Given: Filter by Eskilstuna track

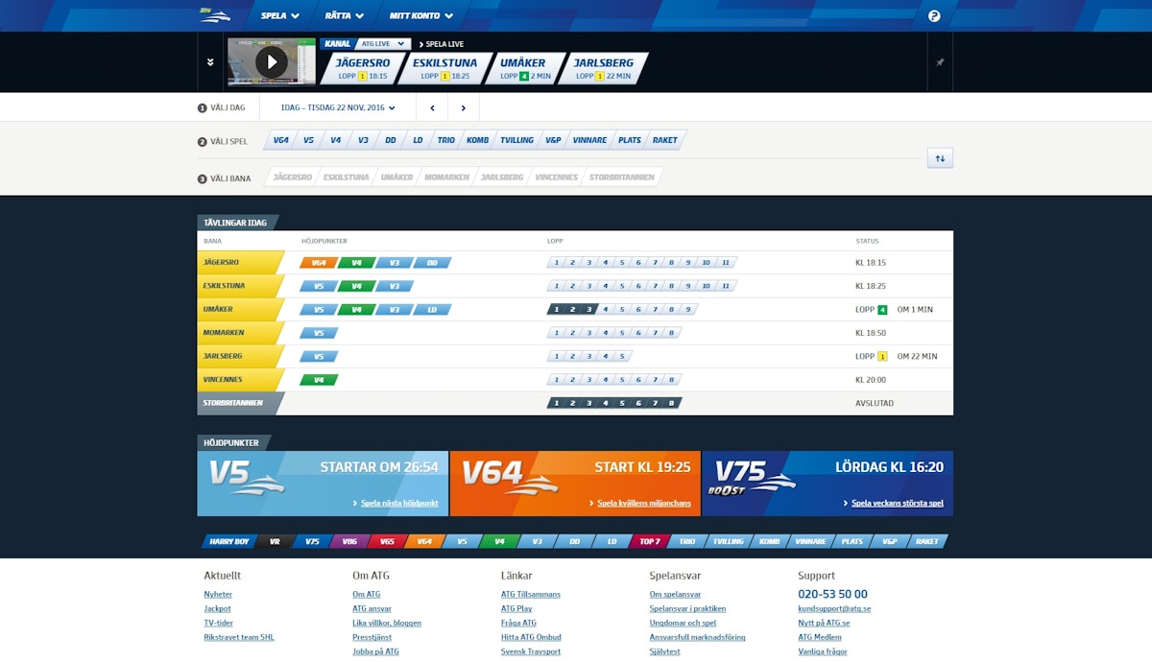Looking at the screenshot, I should tap(345, 177).
